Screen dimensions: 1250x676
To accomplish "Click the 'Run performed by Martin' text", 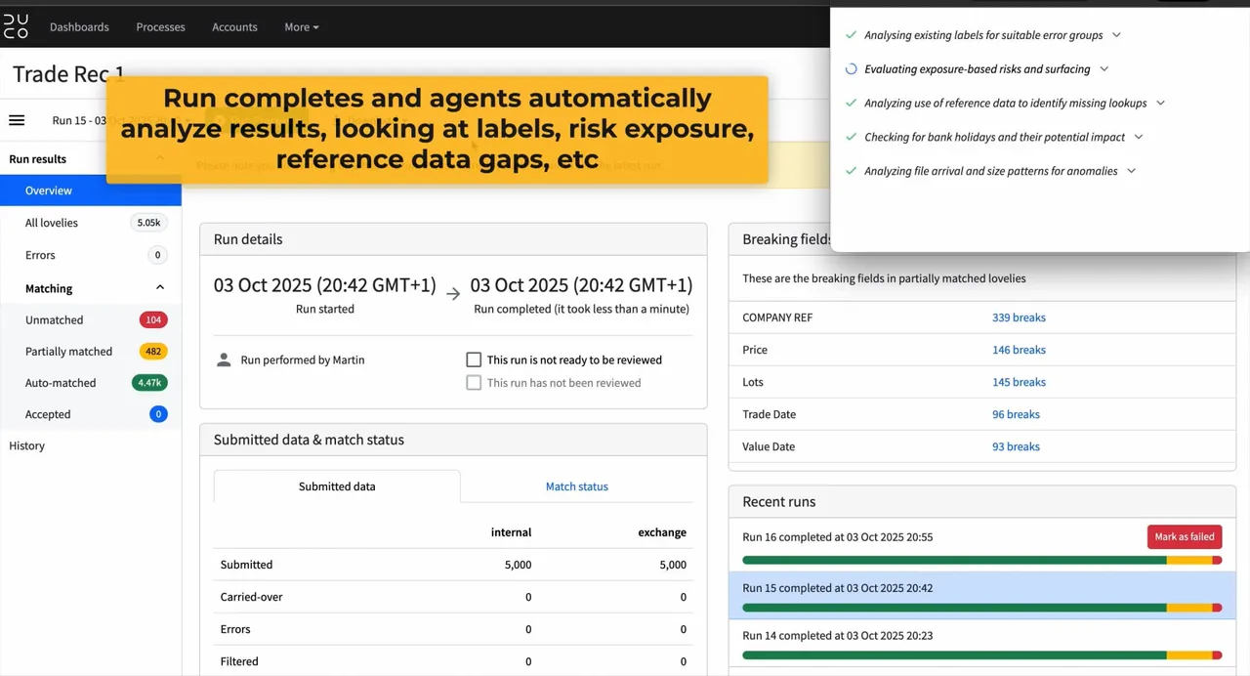I will click(x=303, y=359).
